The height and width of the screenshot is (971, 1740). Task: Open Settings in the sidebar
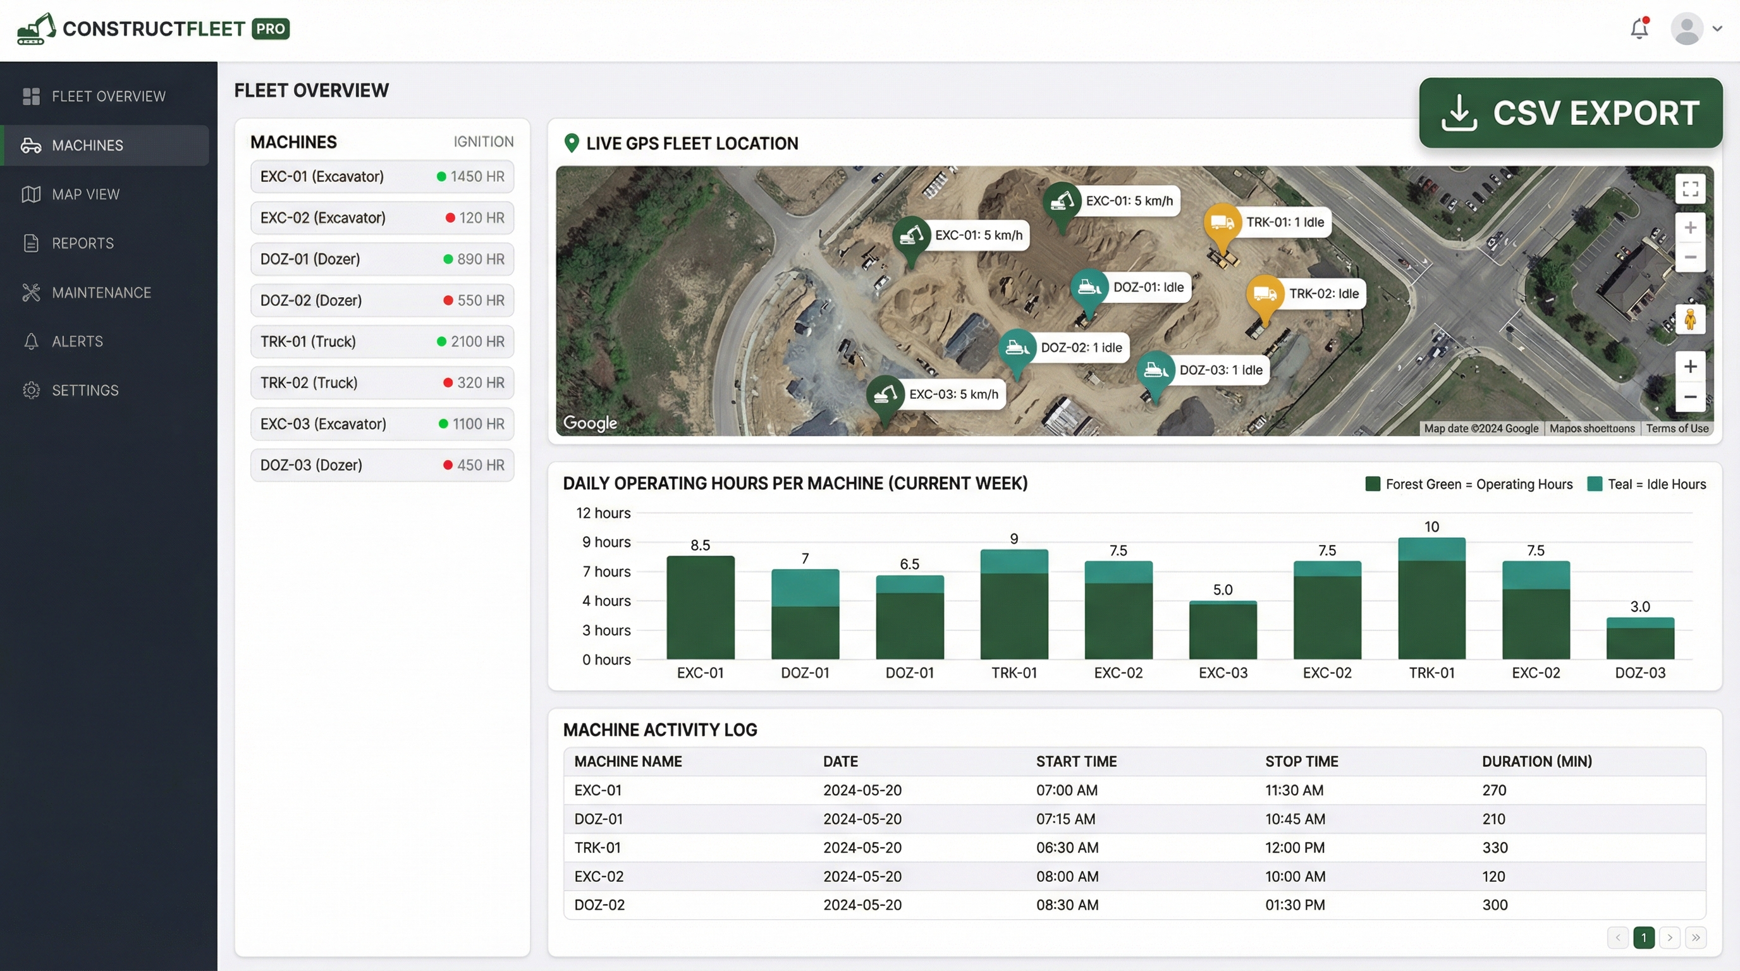pyautogui.click(x=105, y=390)
